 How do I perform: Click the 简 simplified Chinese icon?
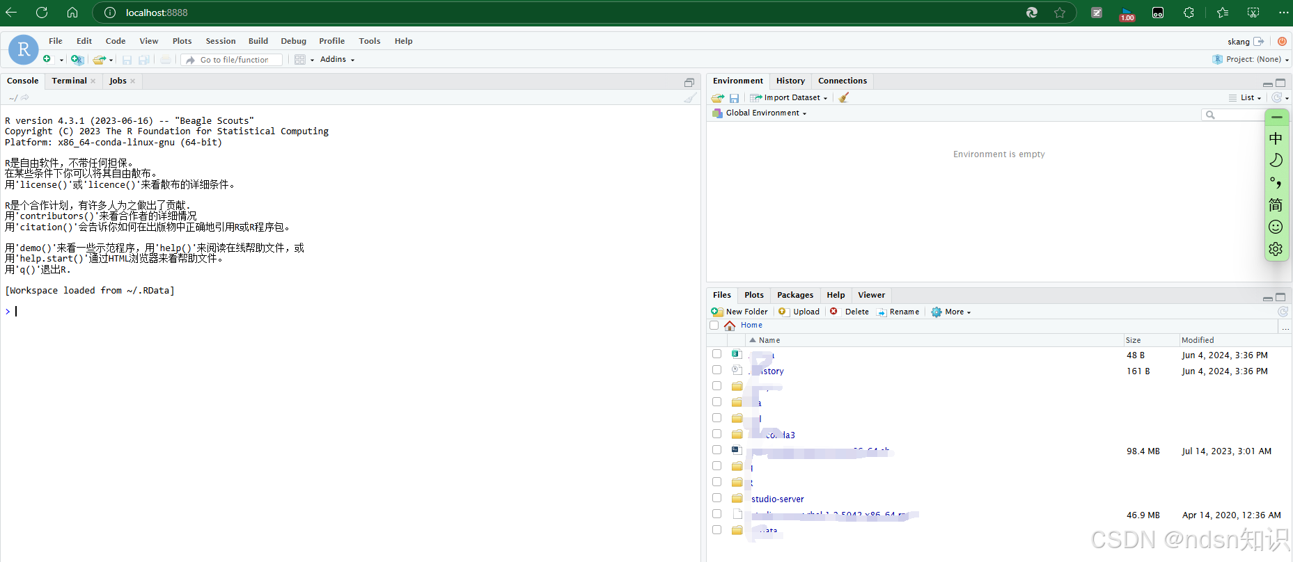[x=1276, y=204]
